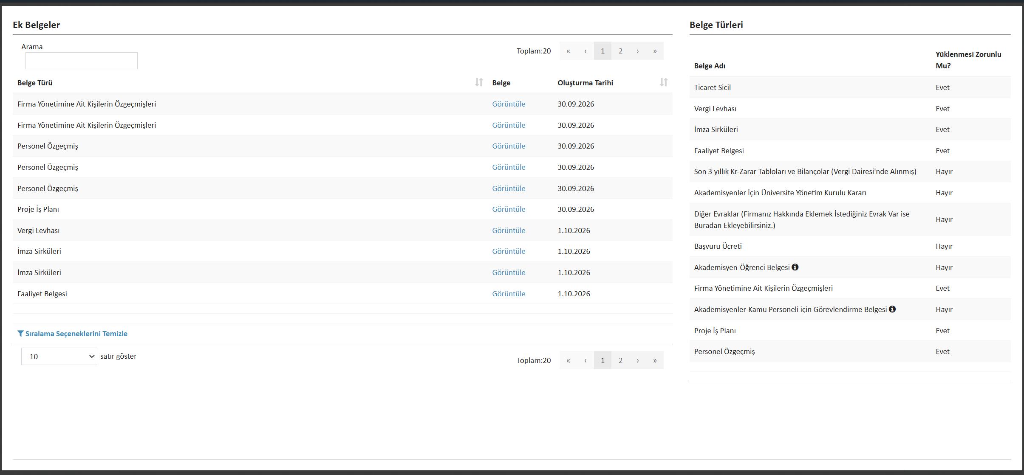
Task: View the first Firma Yönetimine Özgeçmişleri document
Action: 509,104
